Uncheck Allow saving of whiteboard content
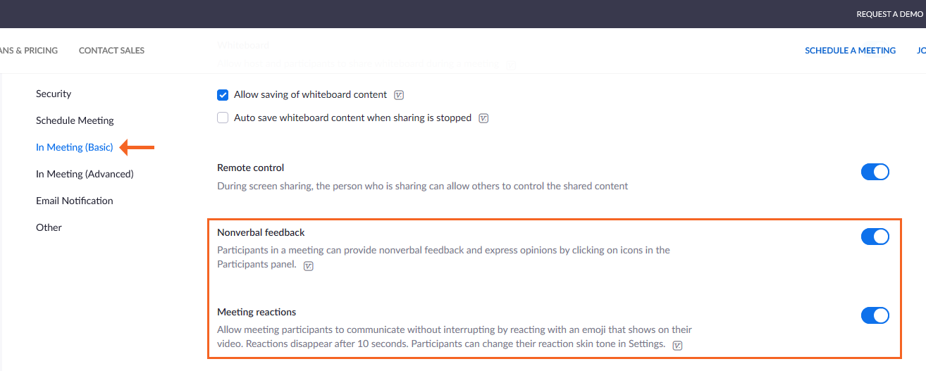926x371 pixels. pyautogui.click(x=223, y=95)
